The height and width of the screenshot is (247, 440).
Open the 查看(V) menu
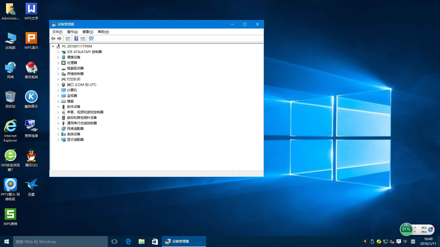[88, 32]
